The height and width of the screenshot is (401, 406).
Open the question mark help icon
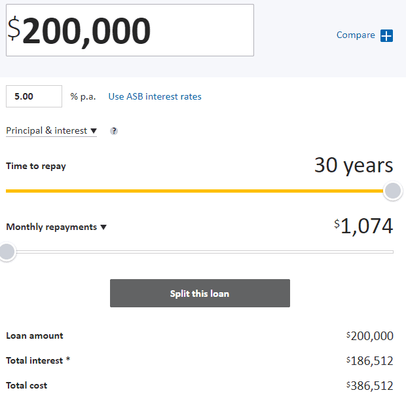coord(114,131)
